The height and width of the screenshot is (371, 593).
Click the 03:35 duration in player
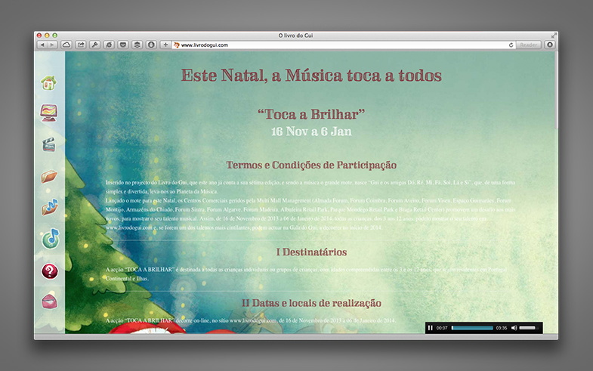(x=502, y=328)
